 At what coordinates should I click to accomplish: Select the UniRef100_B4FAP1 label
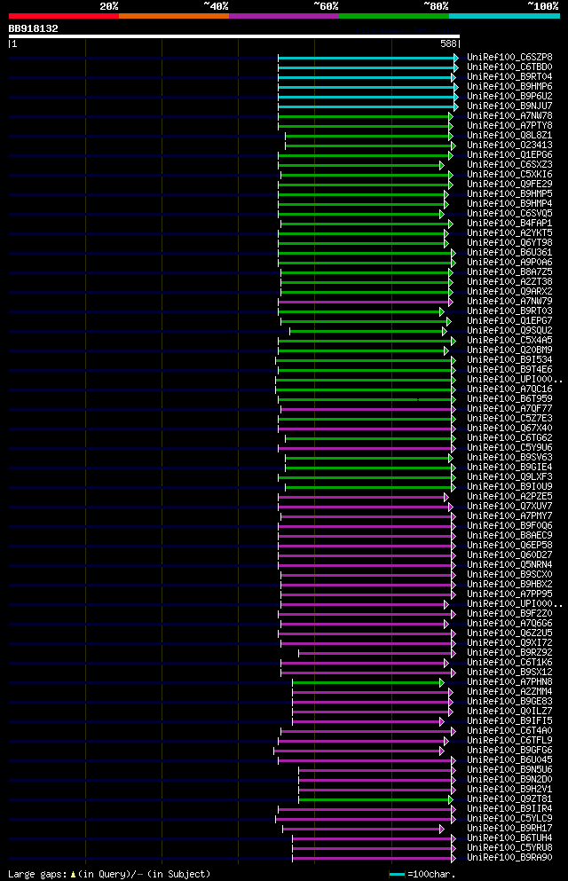pos(509,223)
